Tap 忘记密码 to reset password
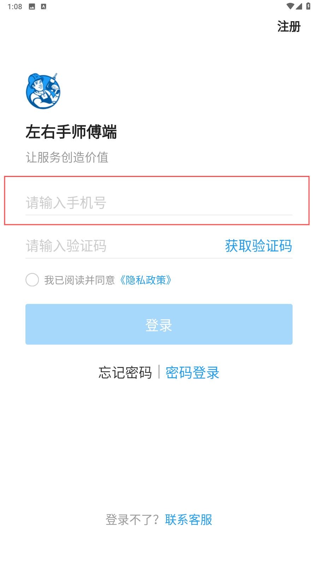 [125, 373]
